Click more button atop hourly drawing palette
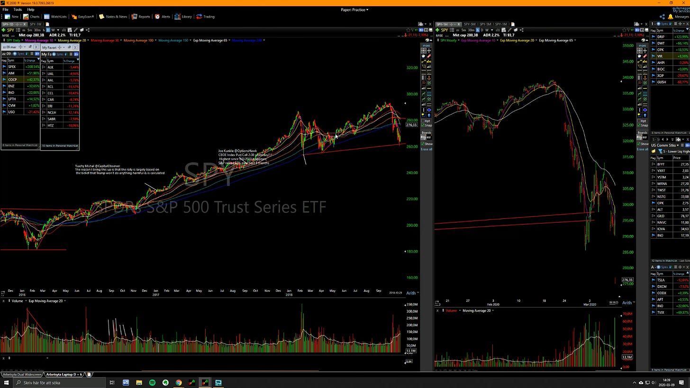Image resolution: width=690 pixels, height=388 pixels. tap(642, 45)
